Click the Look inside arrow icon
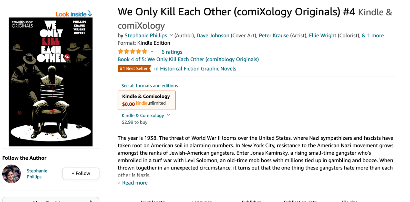410x202 pixels. [x=90, y=14]
